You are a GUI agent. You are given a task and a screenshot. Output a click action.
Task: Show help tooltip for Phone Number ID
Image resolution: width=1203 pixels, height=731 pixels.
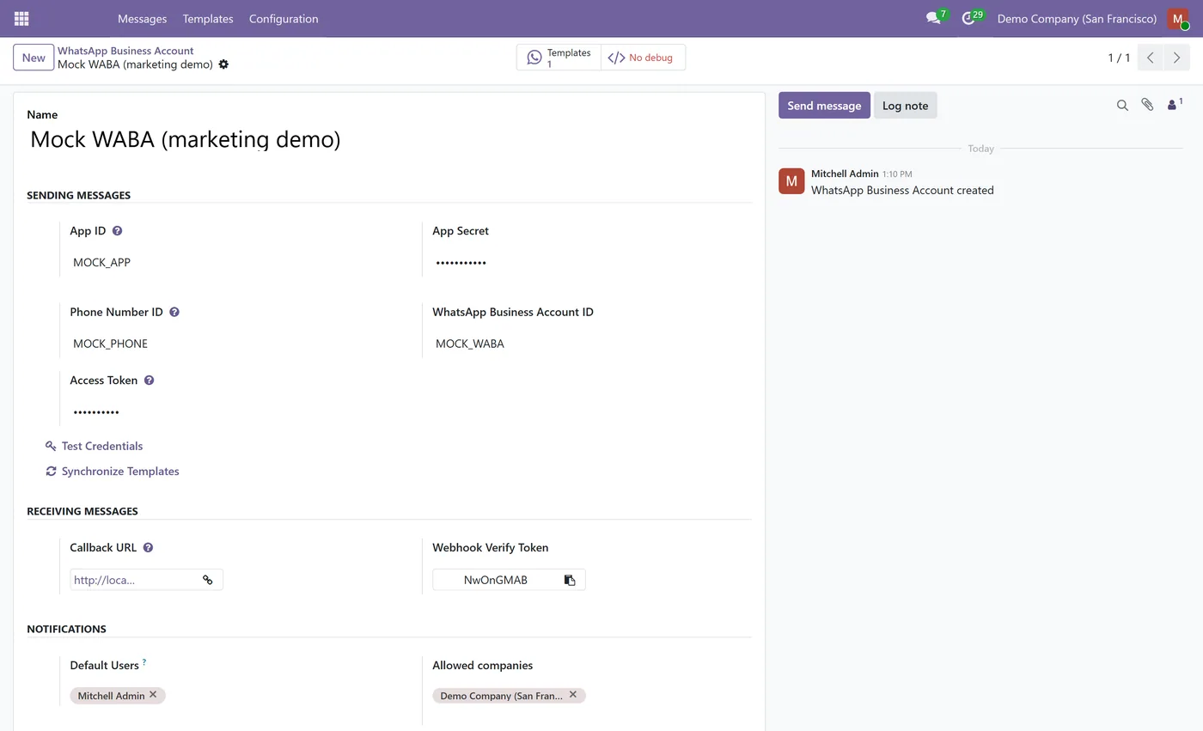pyautogui.click(x=174, y=313)
